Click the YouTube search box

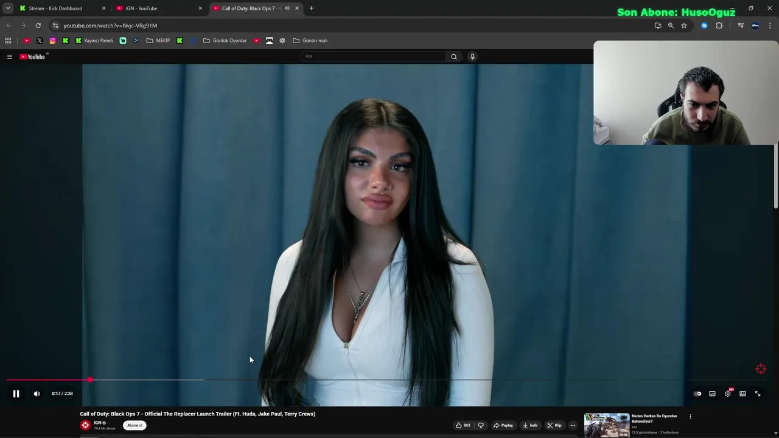pyautogui.click(x=374, y=57)
